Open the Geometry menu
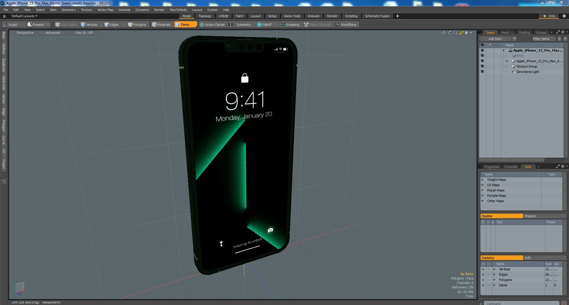Image resolution: width=569 pixels, height=305 pixels. (x=68, y=10)
